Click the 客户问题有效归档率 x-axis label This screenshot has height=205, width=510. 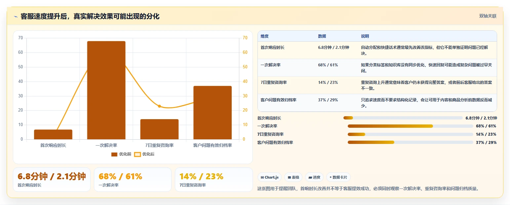tap(213, 145)
